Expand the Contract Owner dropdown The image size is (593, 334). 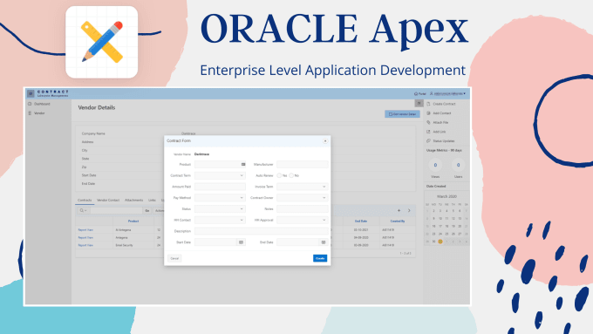pyautogui.click(x=303, y=198)
